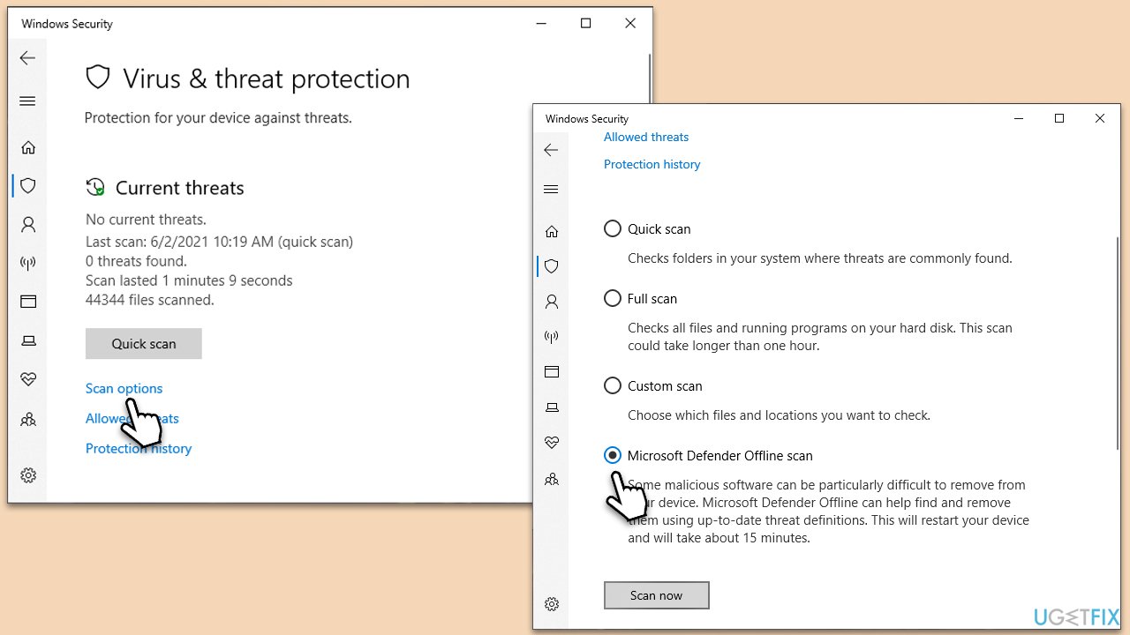
Task: Open hamburger menu in right window
Action: 551,190
